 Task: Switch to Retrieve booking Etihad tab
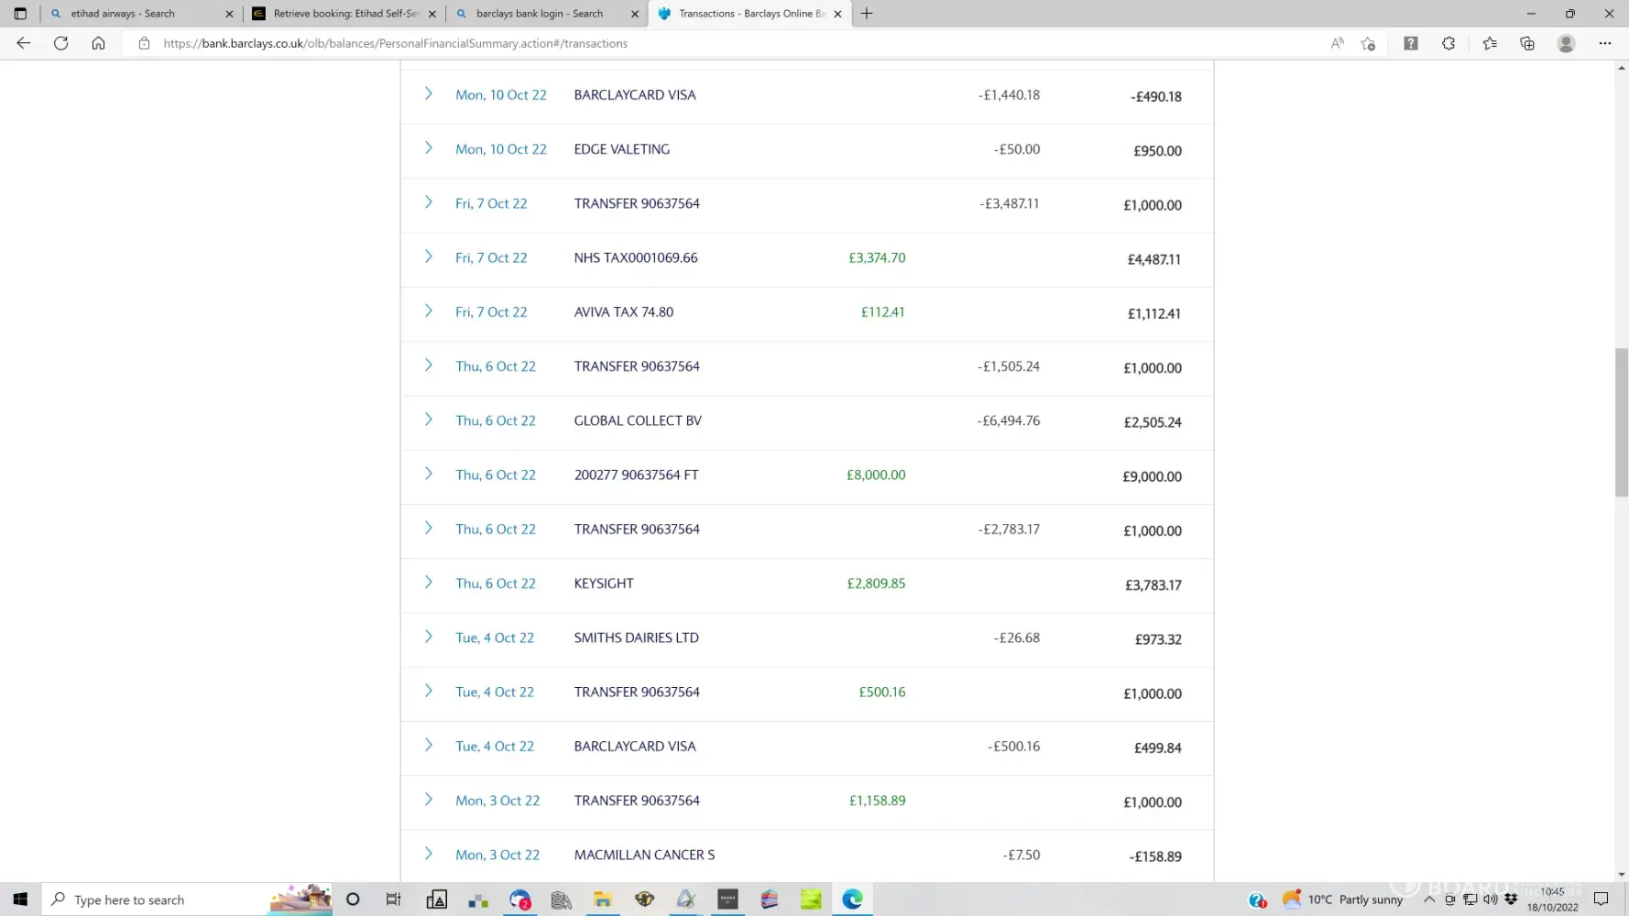[x=345, y=14]
